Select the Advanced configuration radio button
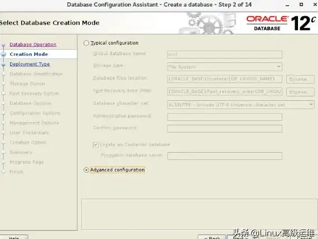The height and width of the screenshot is (239, 318). pyautogui.click(x=86, y=170)
